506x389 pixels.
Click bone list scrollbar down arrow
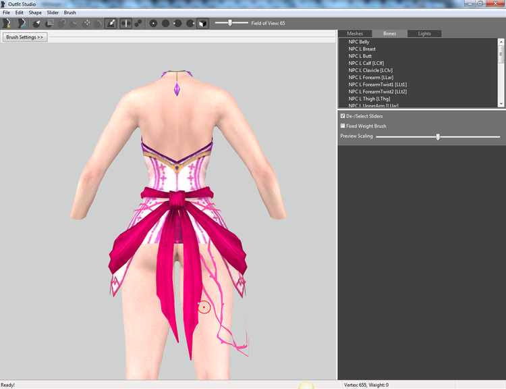tap(501, 104)
